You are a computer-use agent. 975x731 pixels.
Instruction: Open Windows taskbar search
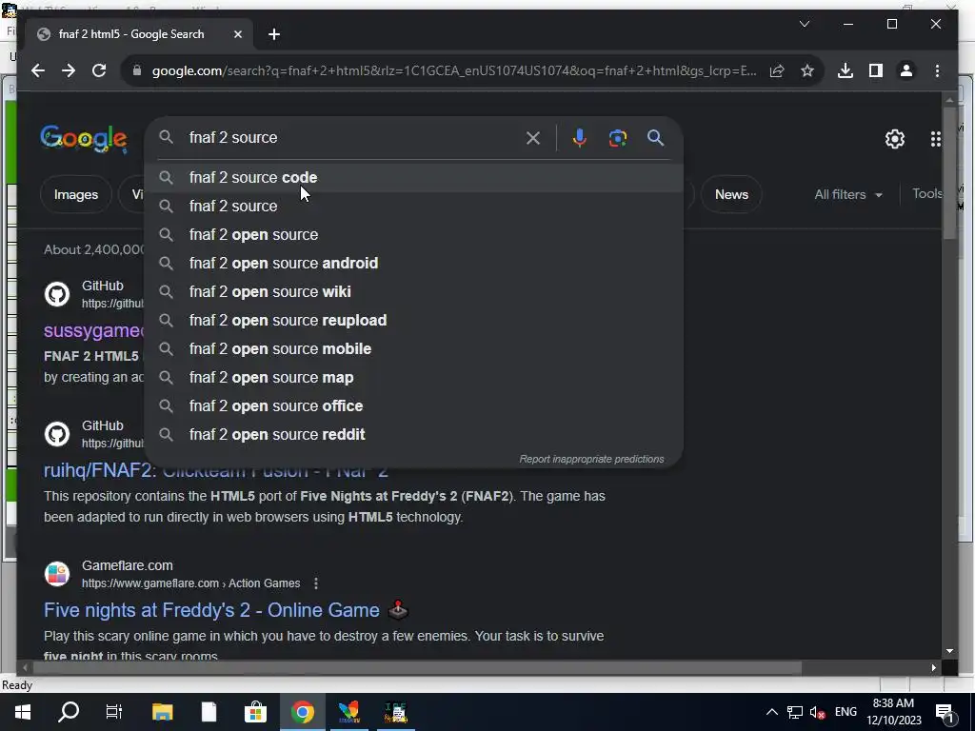pos(69,712)
